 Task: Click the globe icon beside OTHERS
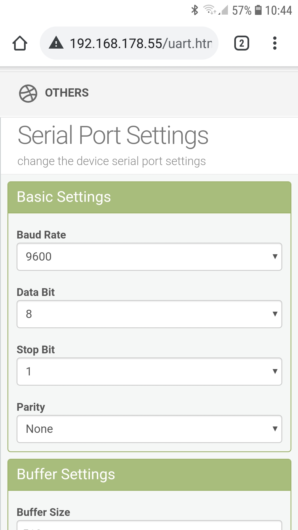pos(28,93)
